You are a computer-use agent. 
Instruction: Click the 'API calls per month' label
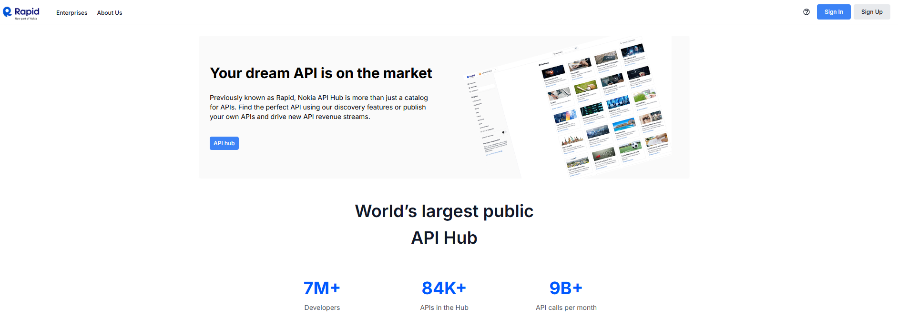566,308
